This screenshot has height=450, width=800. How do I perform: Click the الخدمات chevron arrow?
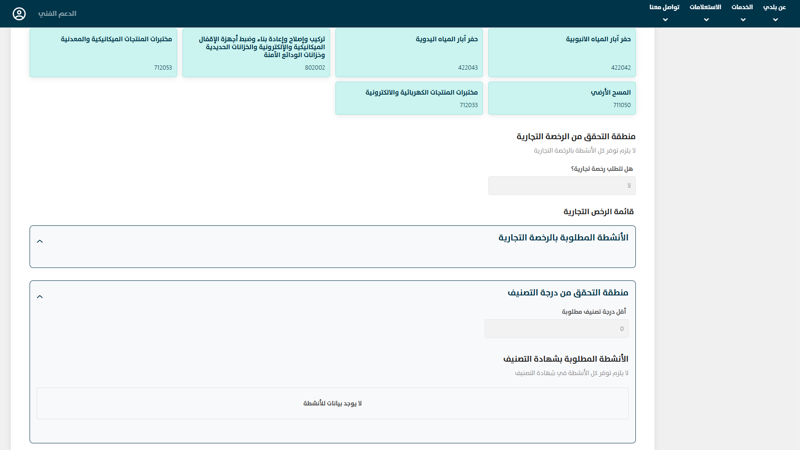pos(743,20)
